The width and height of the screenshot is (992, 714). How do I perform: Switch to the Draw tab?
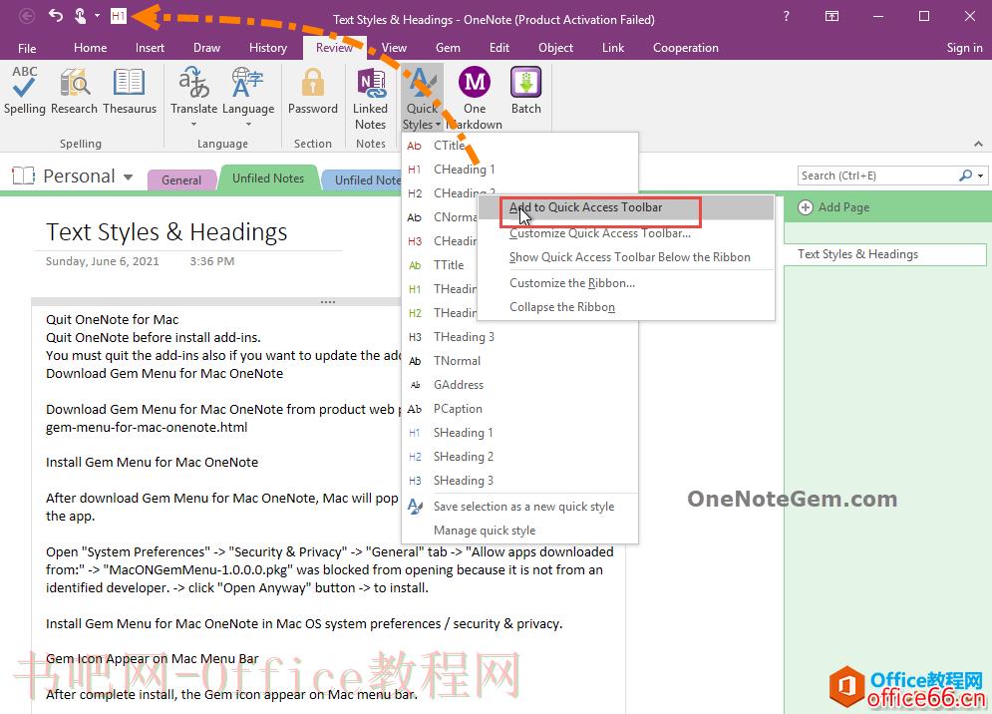pyautogui.click(x=207, y=48)
